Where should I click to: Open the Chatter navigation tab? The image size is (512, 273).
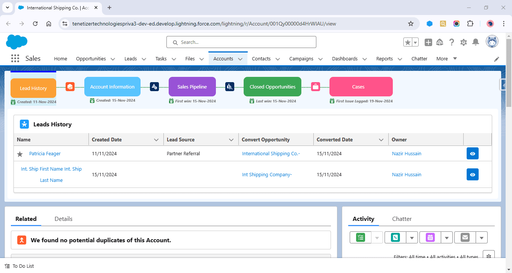pyautogui.click(x=419, y=58)
